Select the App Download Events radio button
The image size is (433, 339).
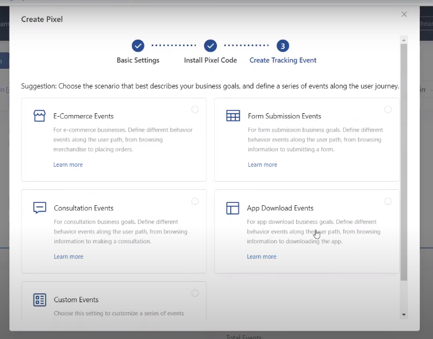(388, 201)
